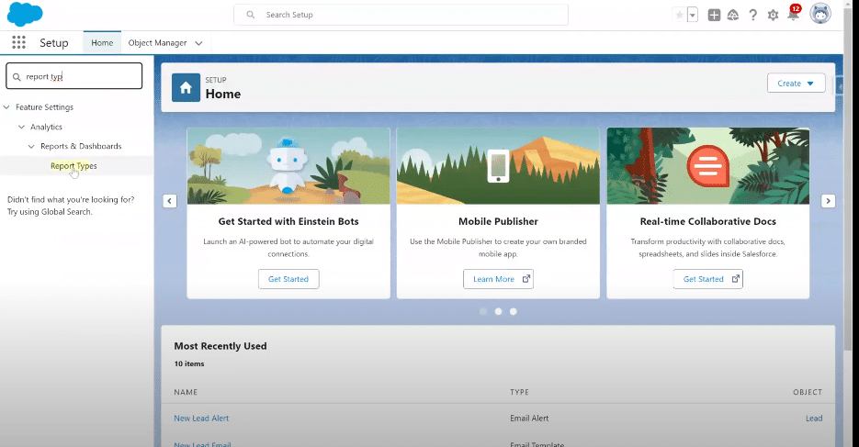Open the global actions plus icon

714,16
